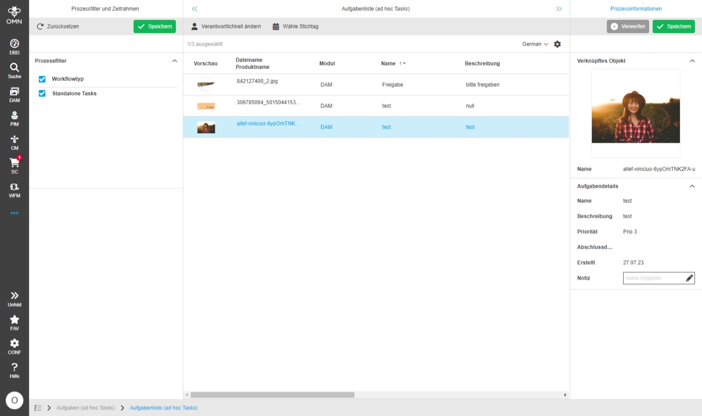Click Wähle Stichtag in toolbar
This screenshot has height=416, width=702.
(x=296, y=26)
